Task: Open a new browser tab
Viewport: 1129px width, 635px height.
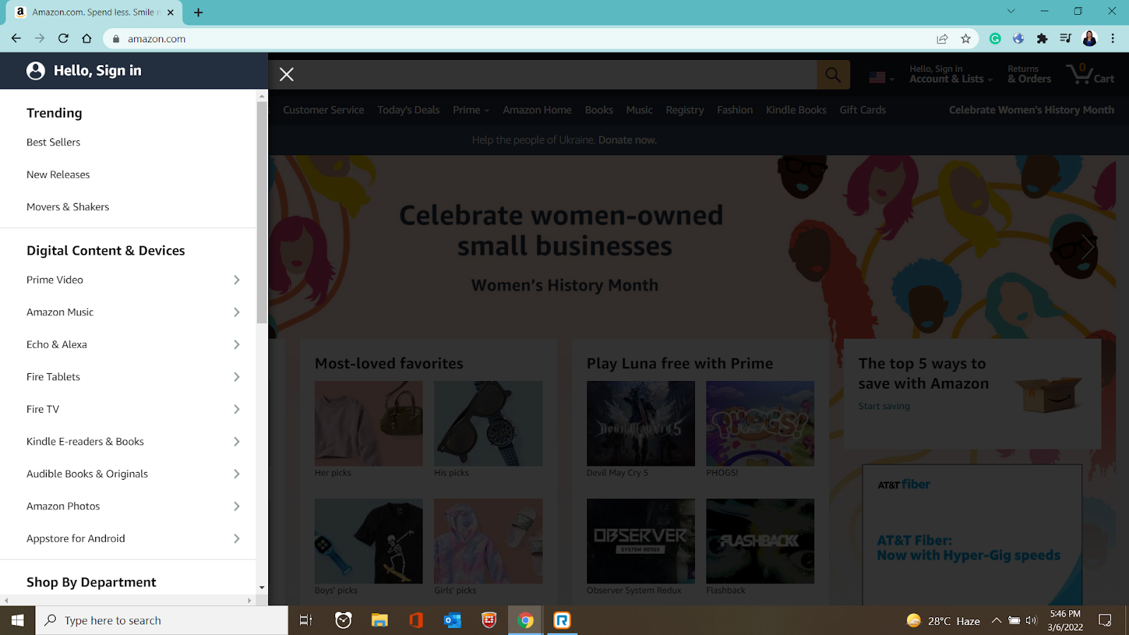Action: pyautogui.click(x=198, y=13)
